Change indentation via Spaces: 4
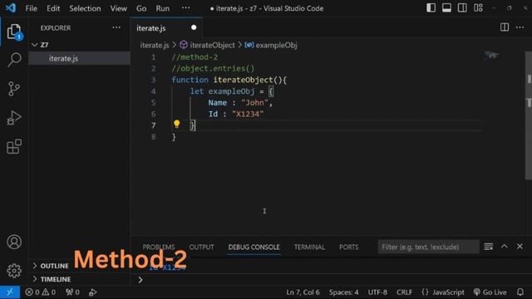Image resolution: width=532 pixels, height=299 pixels. (343, 292)
